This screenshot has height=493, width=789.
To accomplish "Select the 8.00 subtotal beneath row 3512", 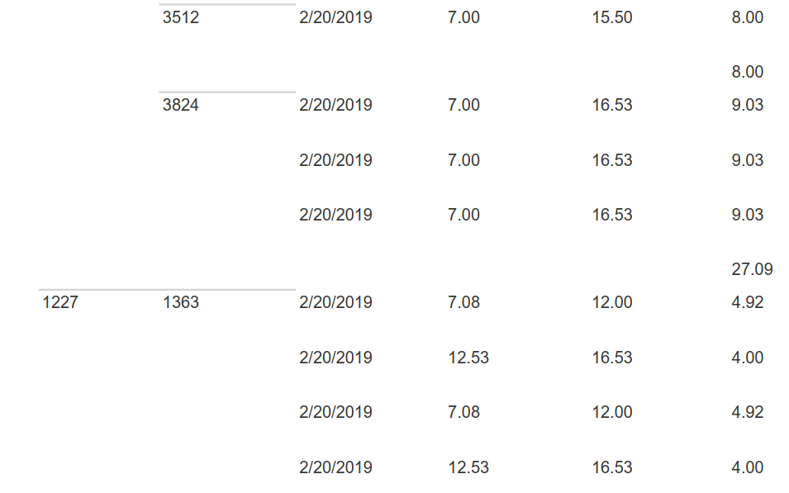I will (x=747, y=72).
